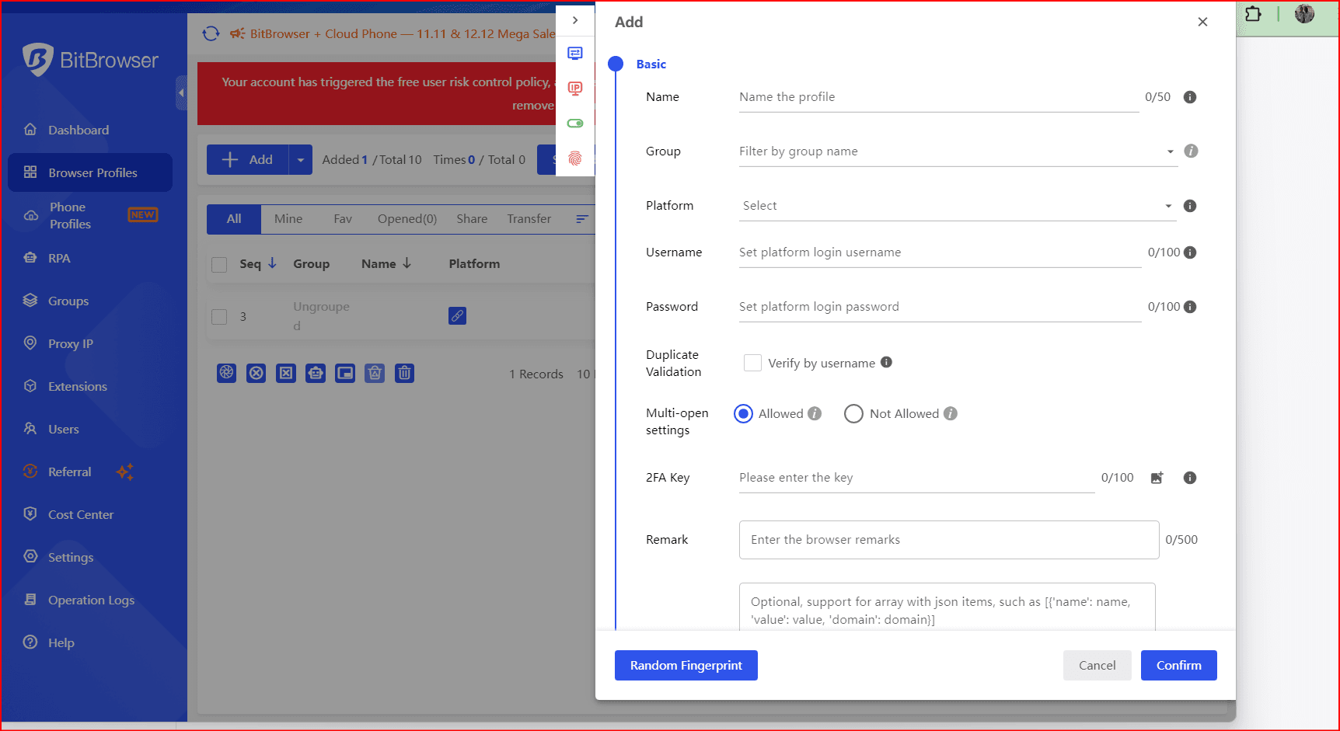Enable Verify by username checkbox
Image resolution: width=1340 pixels, height=731 pixels.
752,363
